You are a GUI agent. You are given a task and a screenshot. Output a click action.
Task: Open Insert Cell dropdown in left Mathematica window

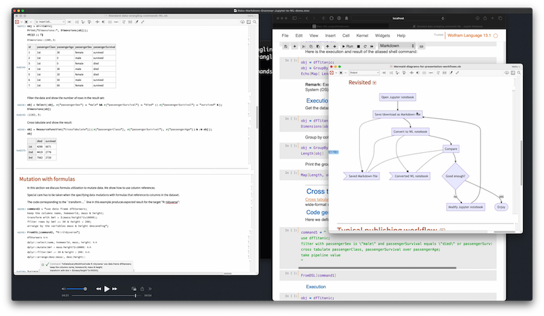(50, 22)
